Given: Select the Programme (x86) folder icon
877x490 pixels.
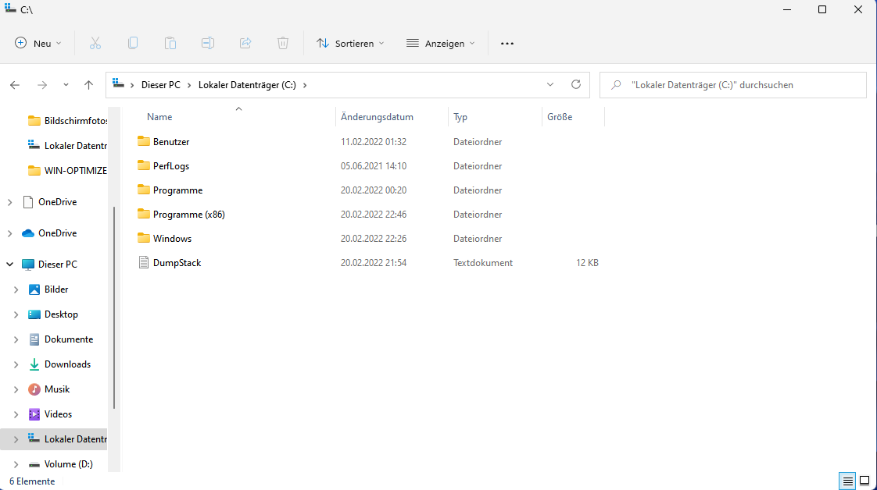Looking at the screenshot, I should pos(144,214).
